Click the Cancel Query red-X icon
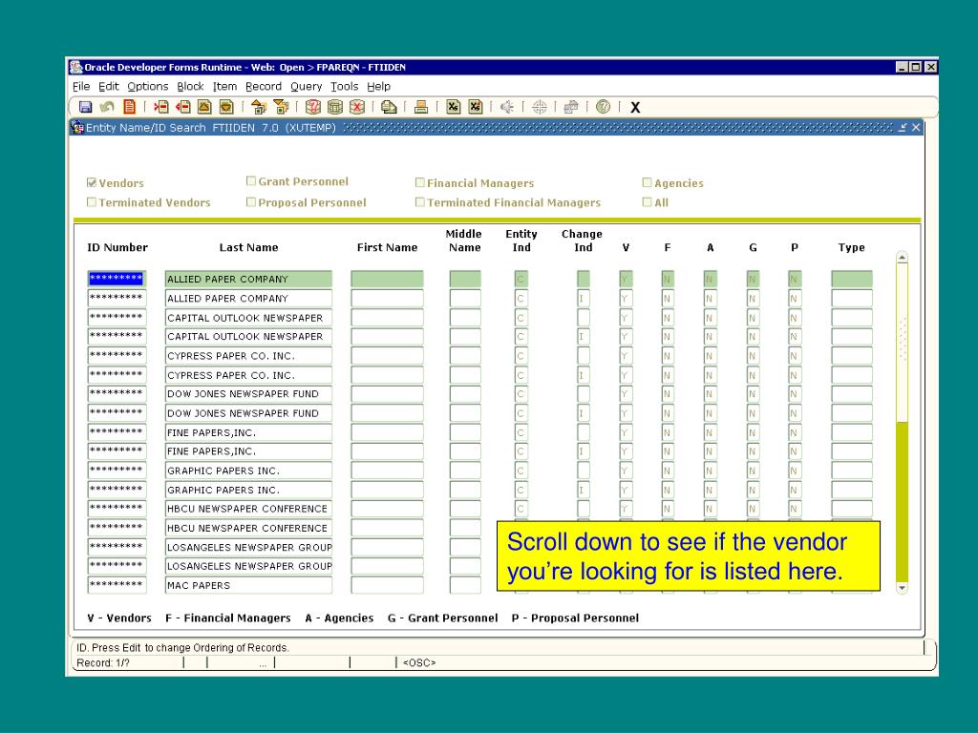The height and width of the screenshot is (733, 978). [x=357, y=107]
